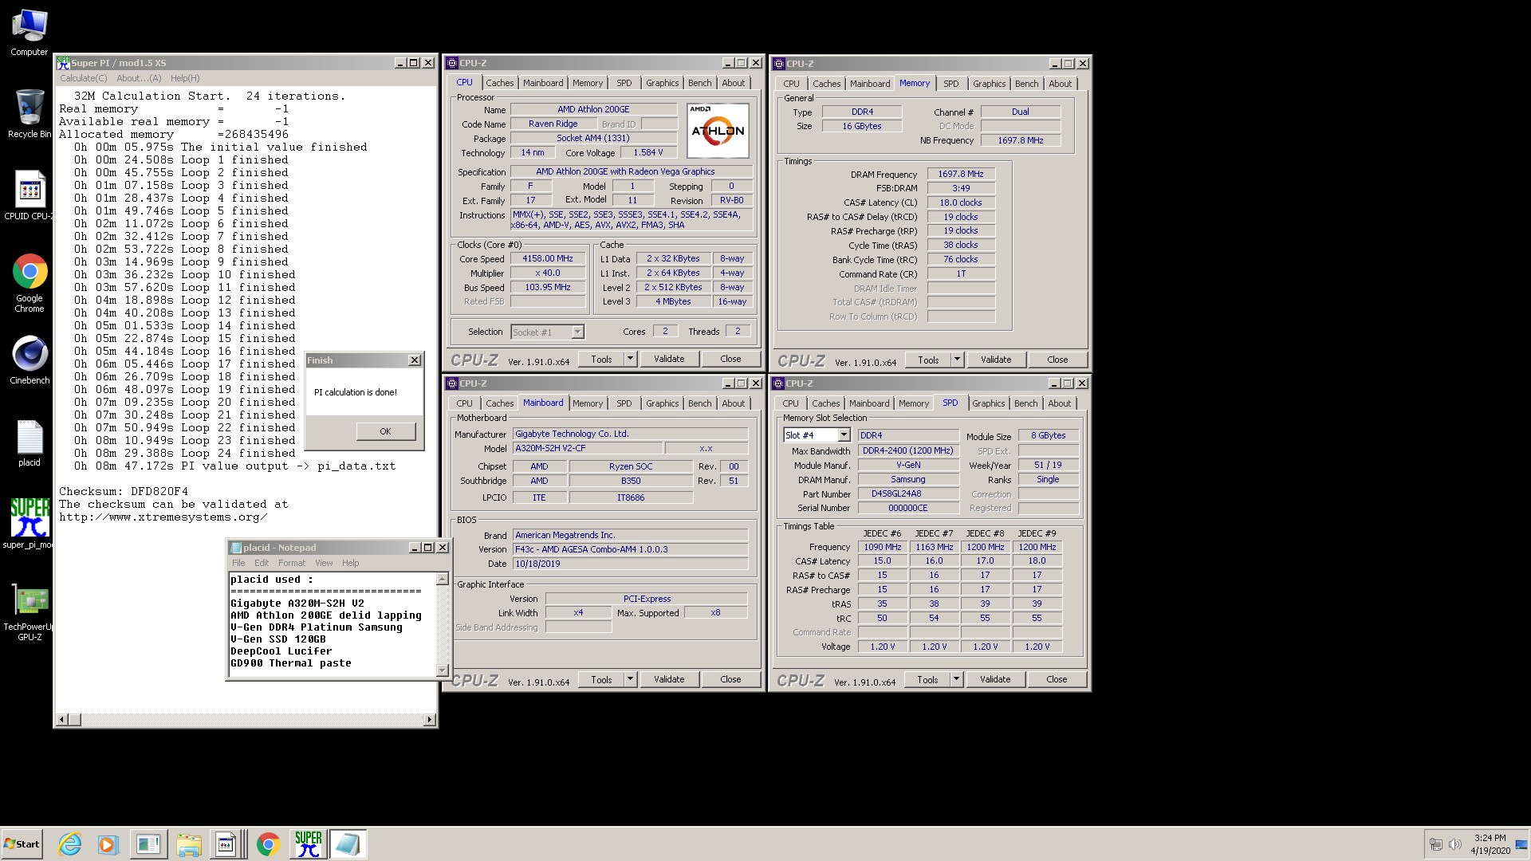Image resolution: width=1531 pixels, height=861 pixels.
Task: Open the Notepad File menu
Action: click(238, 563)
